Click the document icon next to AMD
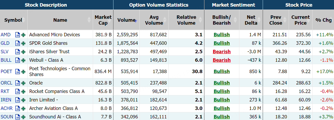 pos(17,35)
